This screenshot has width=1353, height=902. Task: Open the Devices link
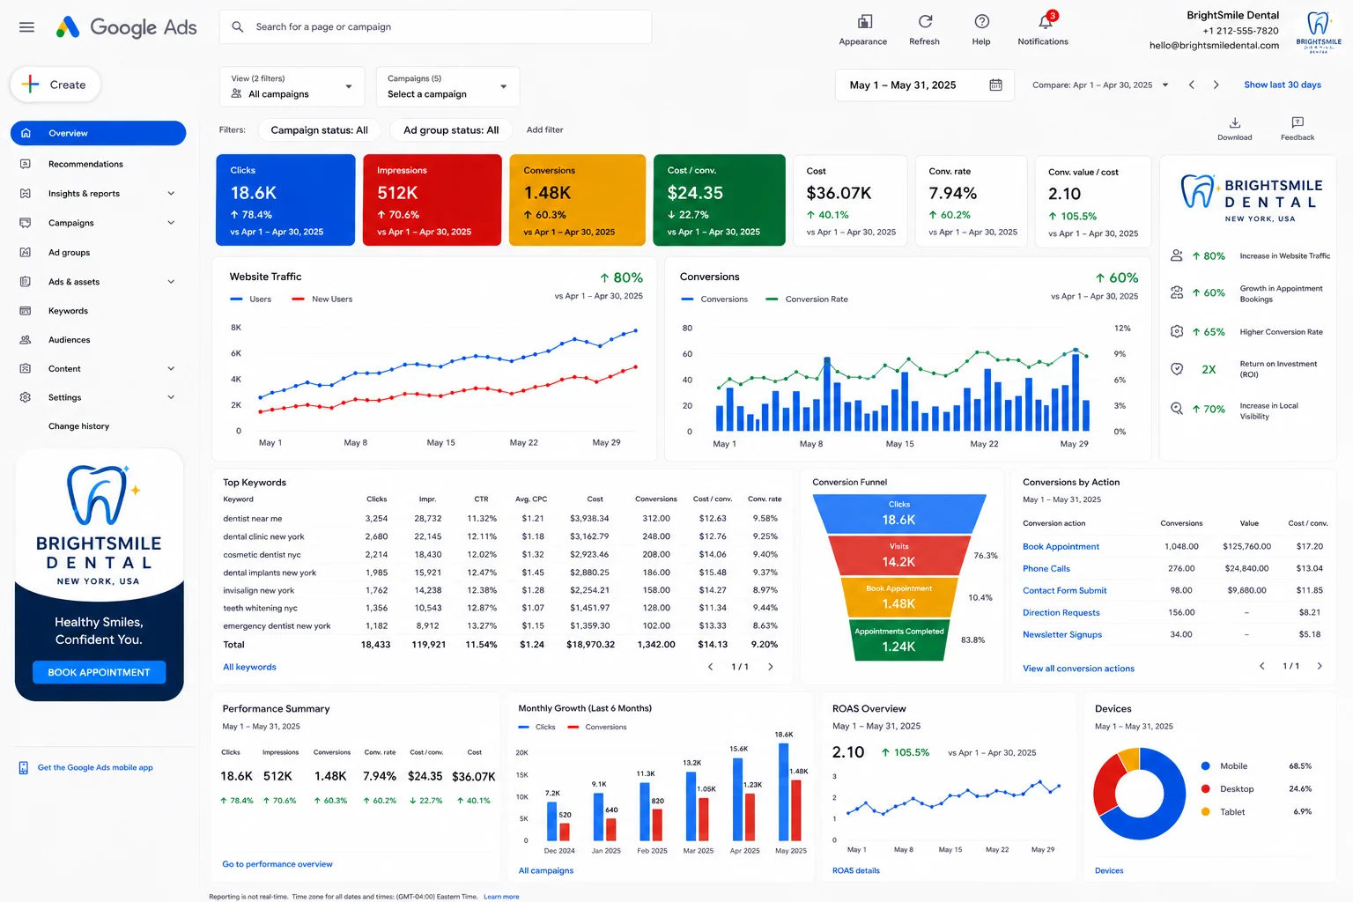1109,870
